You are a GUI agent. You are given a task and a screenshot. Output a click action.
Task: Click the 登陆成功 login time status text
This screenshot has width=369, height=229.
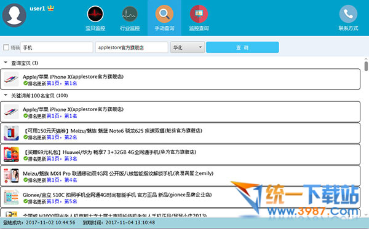click(39, 222)
